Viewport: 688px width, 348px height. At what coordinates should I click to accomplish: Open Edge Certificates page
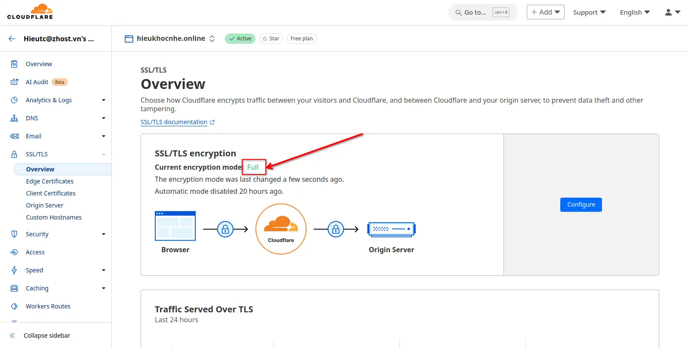click(49, 181)
